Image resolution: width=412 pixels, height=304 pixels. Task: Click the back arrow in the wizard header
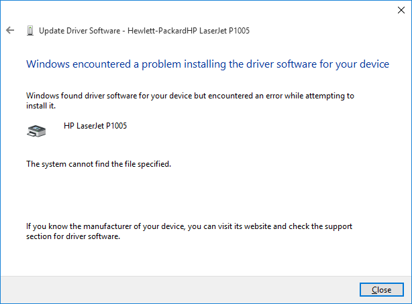point(9,31)
